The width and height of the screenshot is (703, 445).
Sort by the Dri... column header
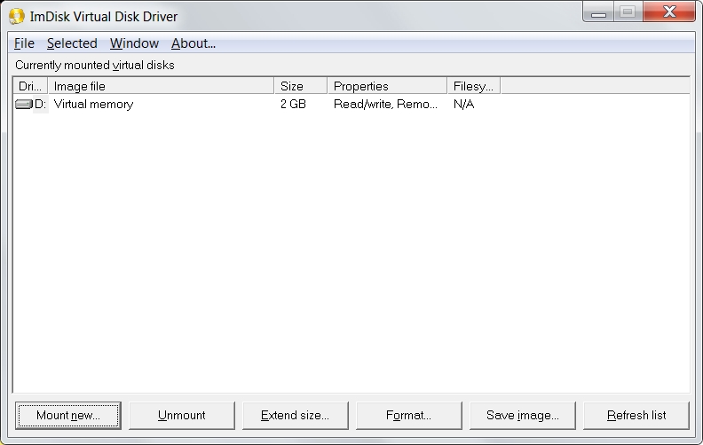[30, 86]
